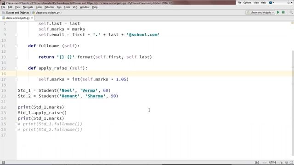
Task: Open the PyCharm View menu
Action: coord(17,7)
